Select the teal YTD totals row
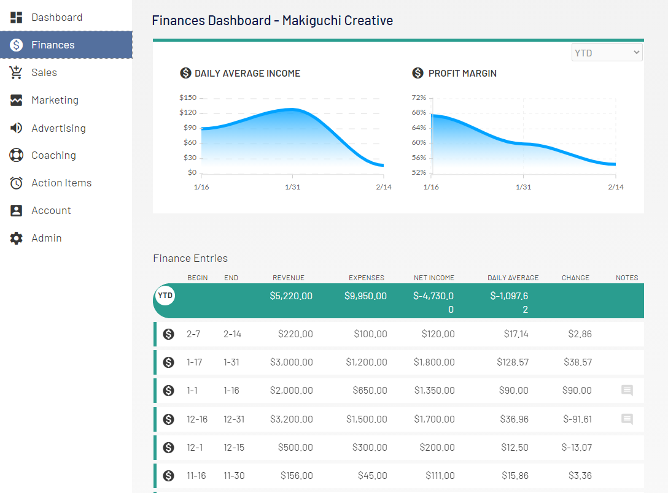 click(399, 300)
